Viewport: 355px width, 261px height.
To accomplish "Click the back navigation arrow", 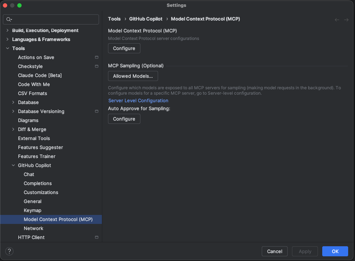I will [337, 20].
